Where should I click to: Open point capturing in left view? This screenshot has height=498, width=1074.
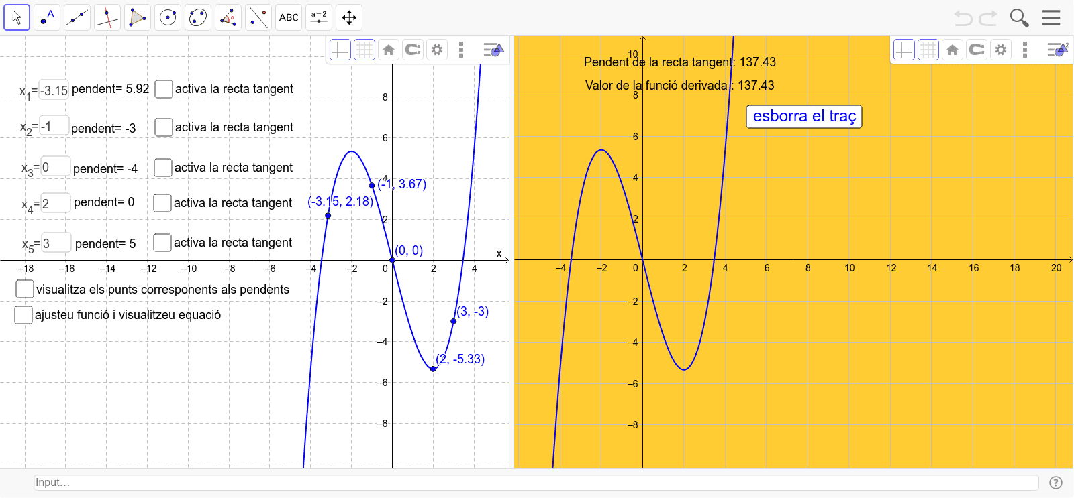pos(413,50)
